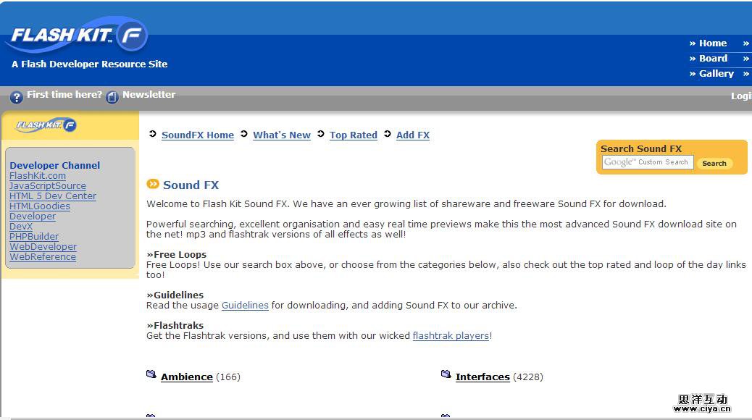Click the orange arrow icon beside Sound FX

[x=153, y=184]
